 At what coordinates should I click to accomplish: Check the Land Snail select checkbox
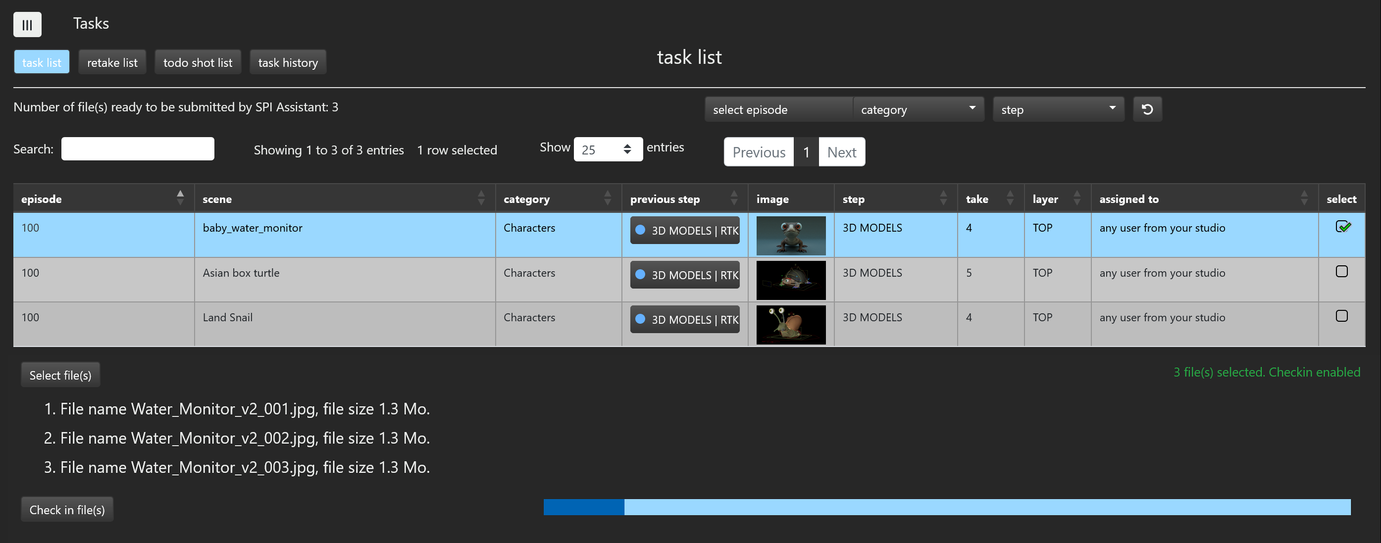[1341, 316]
